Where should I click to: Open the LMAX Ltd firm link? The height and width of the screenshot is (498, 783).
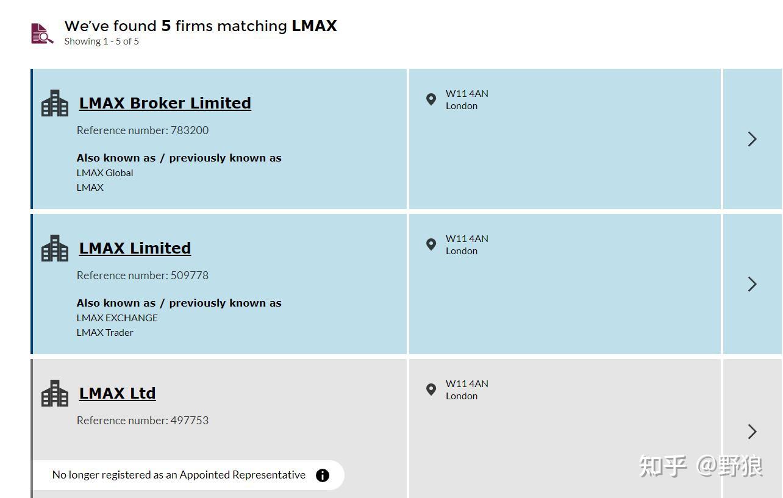pyautogui.click(x=117, y=393)
